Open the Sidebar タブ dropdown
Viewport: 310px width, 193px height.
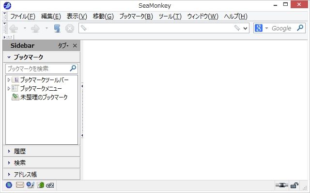(x=63, y=46)
